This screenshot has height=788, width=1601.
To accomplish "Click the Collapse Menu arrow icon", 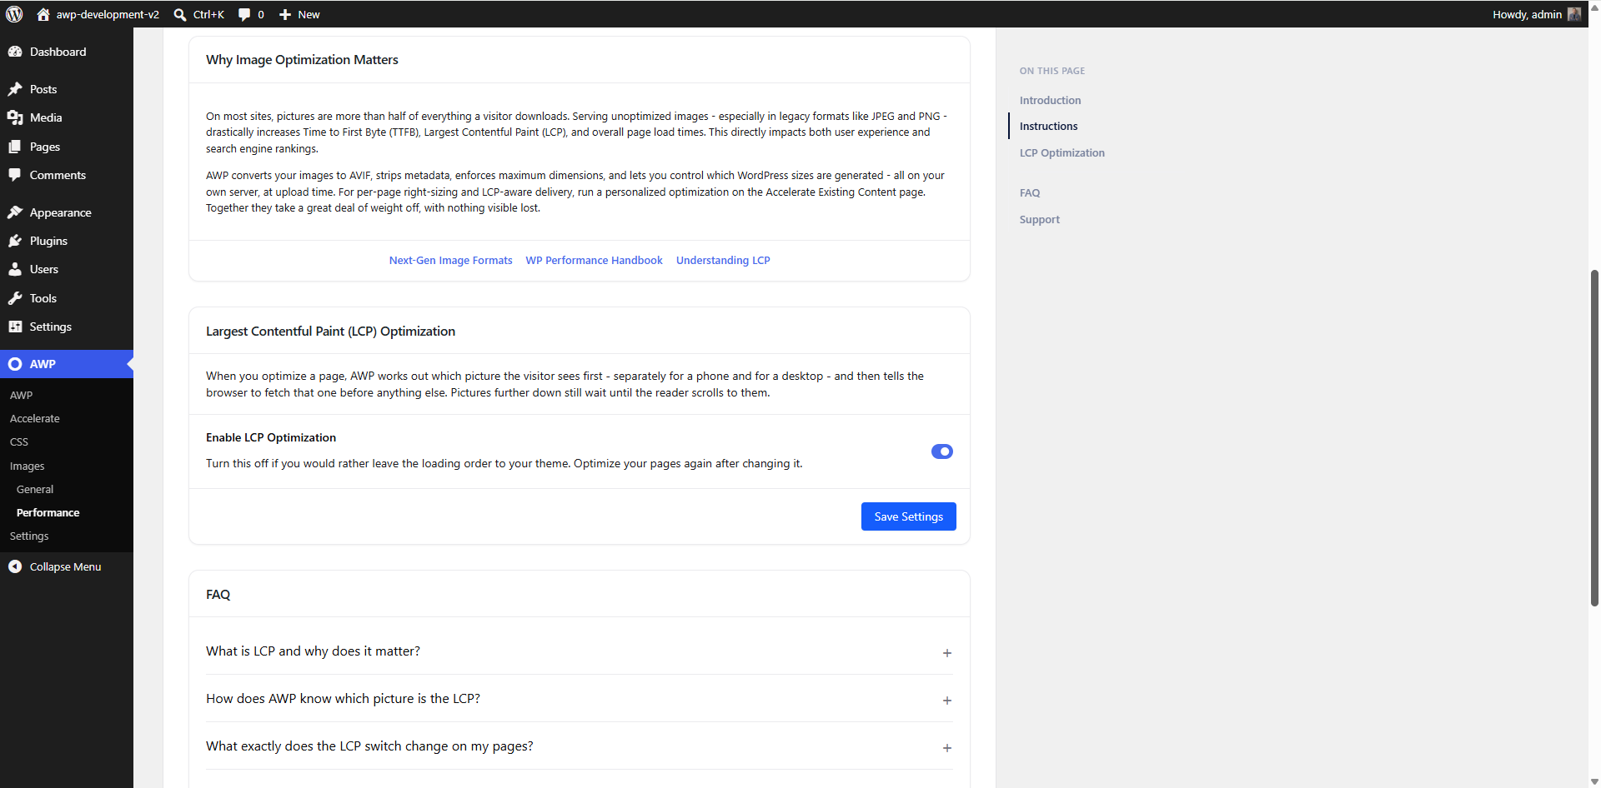I will coord(15,566).
